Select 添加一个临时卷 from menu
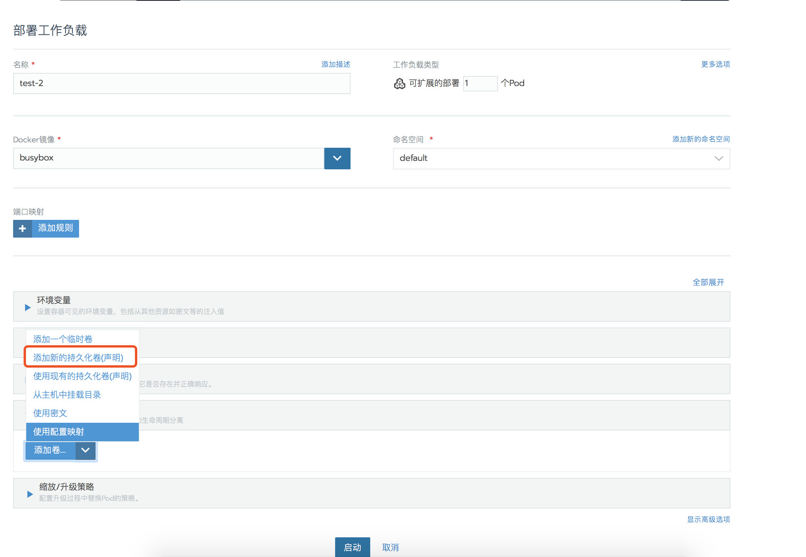806x557 pixels. click(x=63, y=339)
